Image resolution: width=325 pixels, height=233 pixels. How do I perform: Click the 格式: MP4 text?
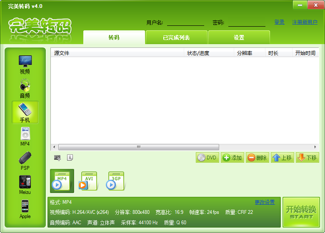point(61,202)
